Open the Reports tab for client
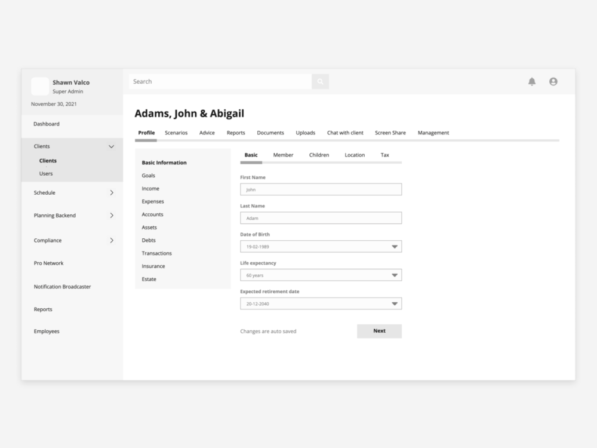The image size is (597, 448). tap(236, 133)
